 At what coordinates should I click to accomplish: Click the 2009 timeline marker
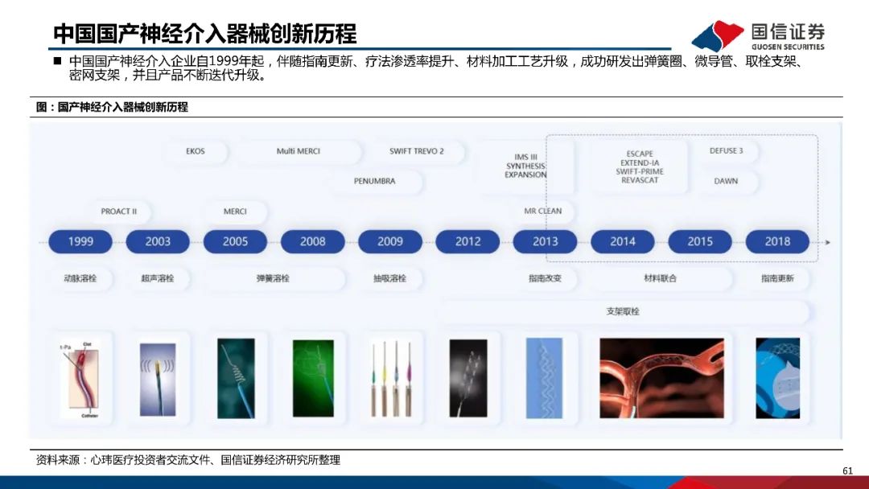pos(390,241)
